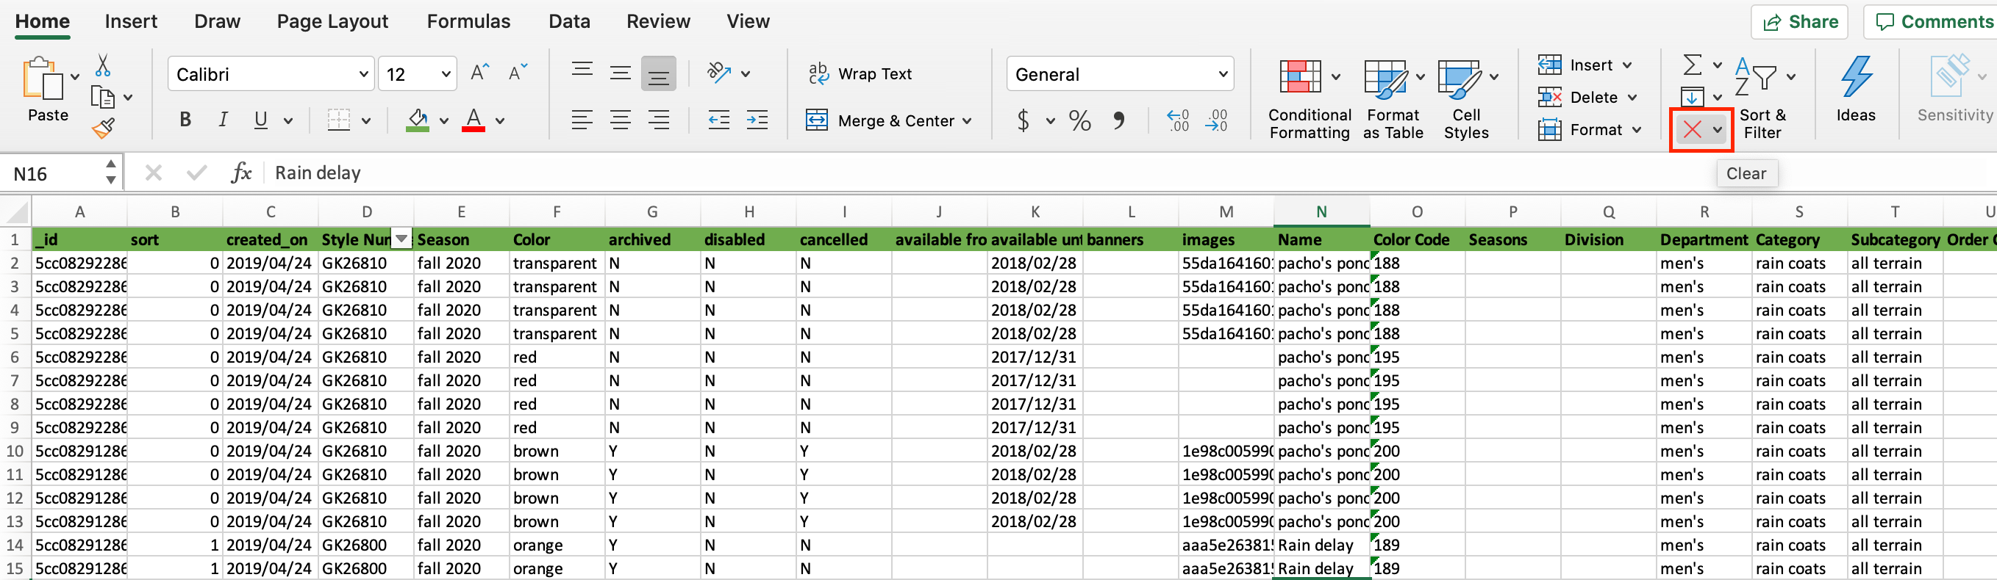Toggle bottom vertical alignment

tap(658, 74)
